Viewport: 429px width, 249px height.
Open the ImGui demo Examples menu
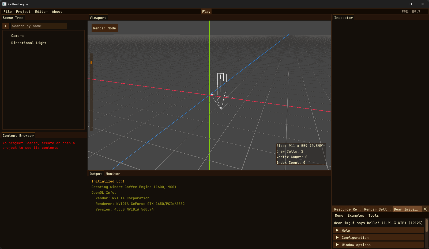[356, 215]
